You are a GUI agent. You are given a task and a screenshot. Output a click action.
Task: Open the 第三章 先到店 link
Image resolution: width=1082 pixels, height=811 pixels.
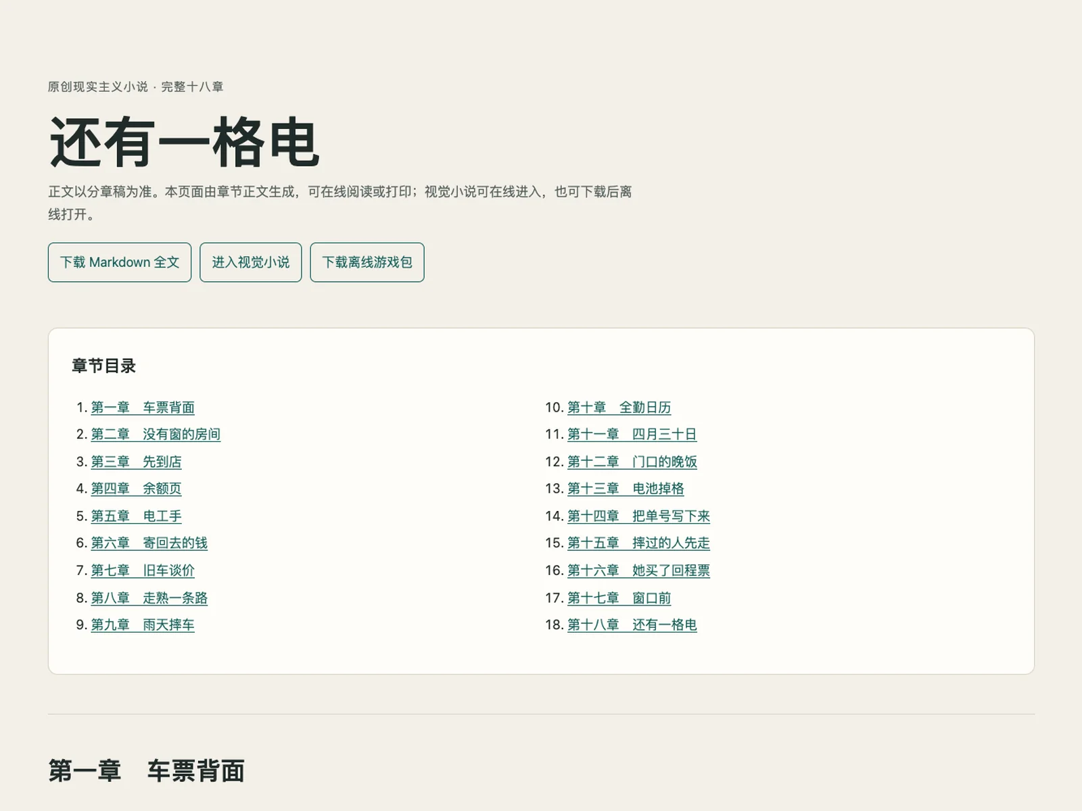click(x=136, y=462)
